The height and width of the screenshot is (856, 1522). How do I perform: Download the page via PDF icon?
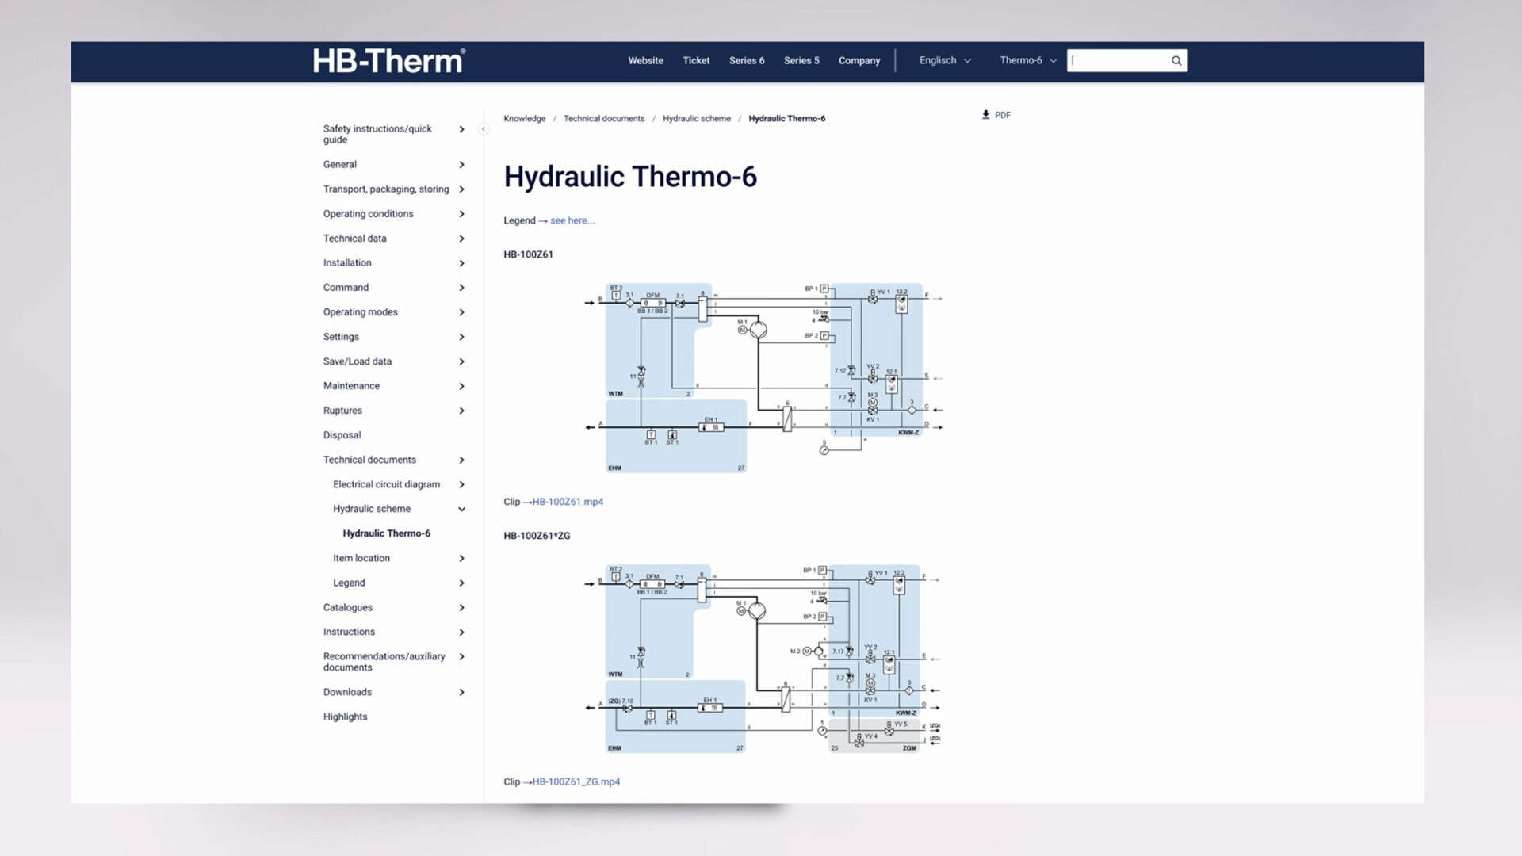(986, 115)
